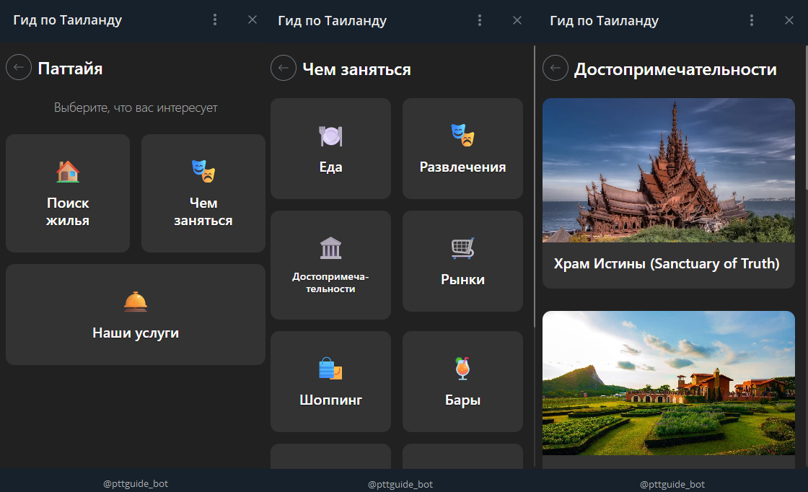Click the Достопримечательности page heading
The width and height of the screenshot is (808, 492).
point(675,69)
